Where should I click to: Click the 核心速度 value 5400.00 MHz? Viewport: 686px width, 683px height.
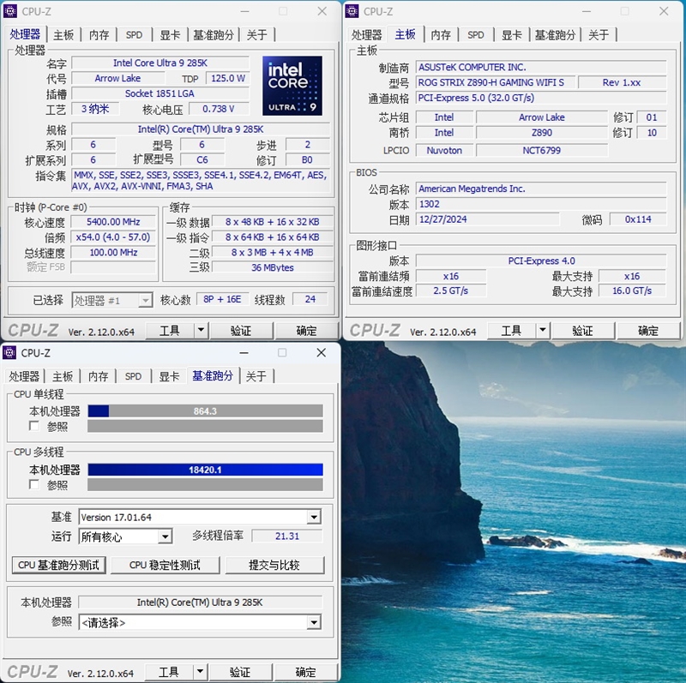pyautogui.click(x=113, y=222)
